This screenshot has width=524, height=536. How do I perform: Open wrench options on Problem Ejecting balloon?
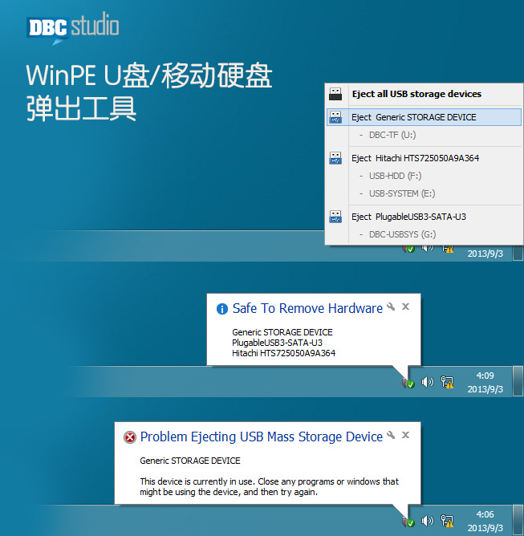click(391, 435)
